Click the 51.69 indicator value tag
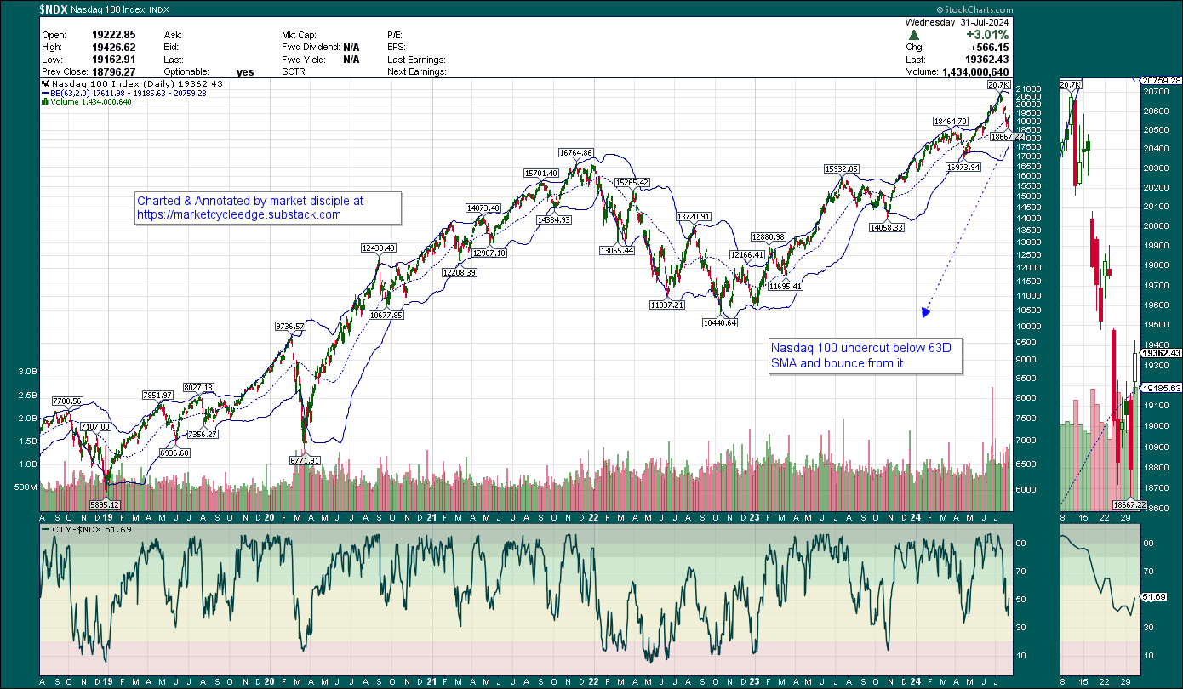The image size is (1183, 689). pos(1153,597)
